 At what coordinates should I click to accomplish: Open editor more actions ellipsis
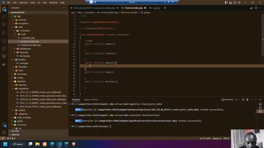[260, 8]
